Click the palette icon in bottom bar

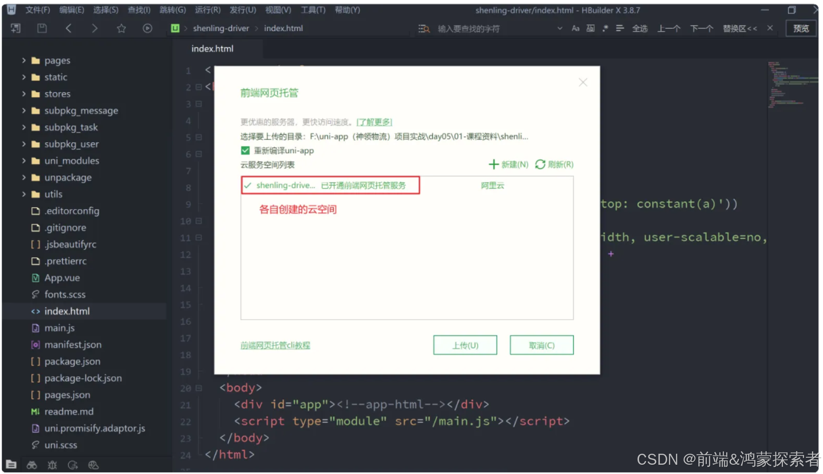coord(93,465)
